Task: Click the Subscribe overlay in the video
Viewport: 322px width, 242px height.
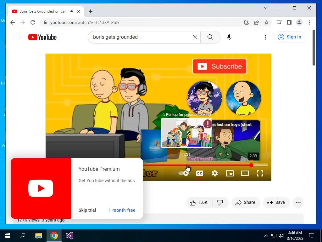Action: pyautogui.click(x=220, y=66)
